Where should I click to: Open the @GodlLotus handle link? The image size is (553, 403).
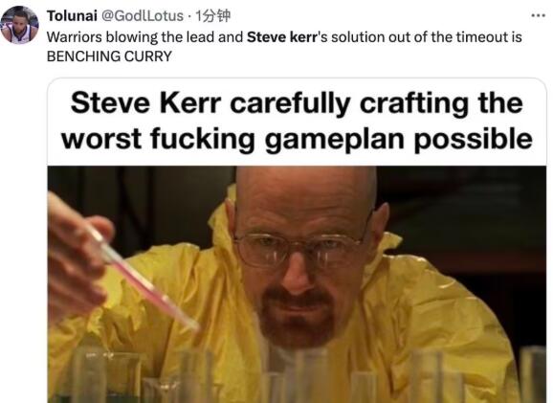point(143,16)
